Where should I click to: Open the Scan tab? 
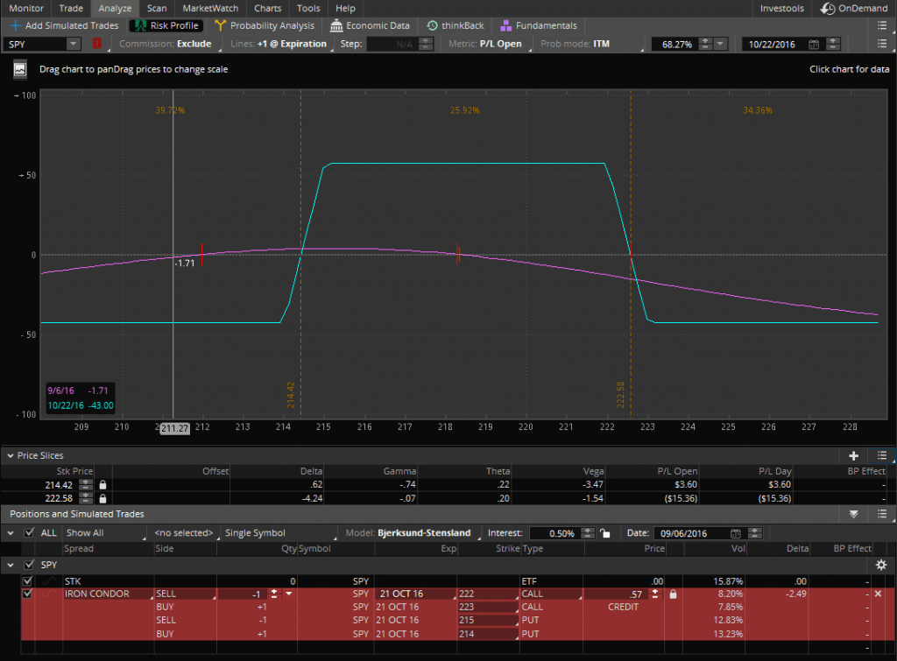pyautogui.click(x=157, y=8)
